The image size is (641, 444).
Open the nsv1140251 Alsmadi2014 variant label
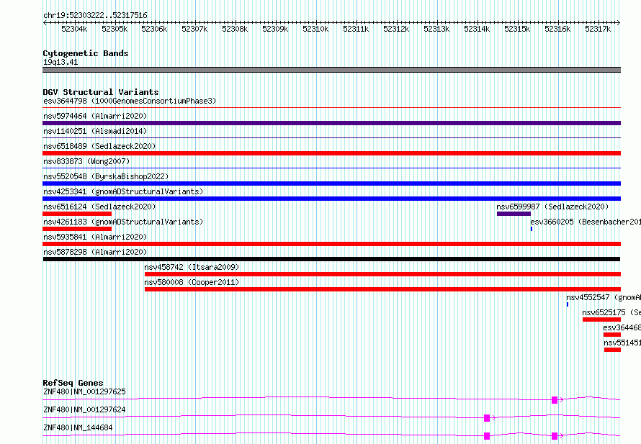[95, 131]
